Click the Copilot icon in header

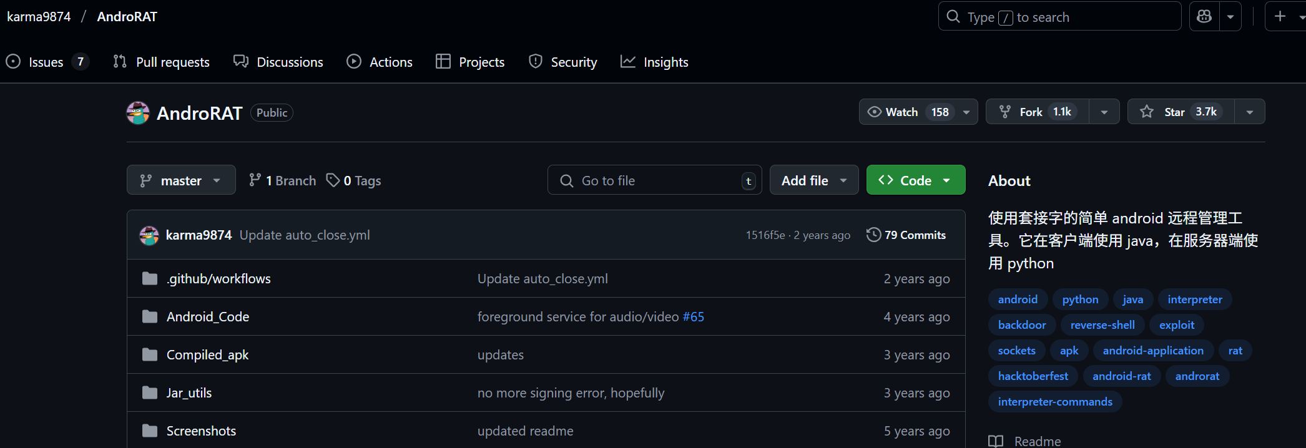click(x=1204, y=17)
